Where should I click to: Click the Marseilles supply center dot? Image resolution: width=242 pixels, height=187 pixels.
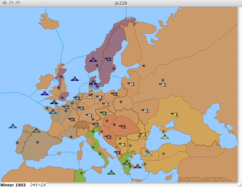click(x=71, y=137)
